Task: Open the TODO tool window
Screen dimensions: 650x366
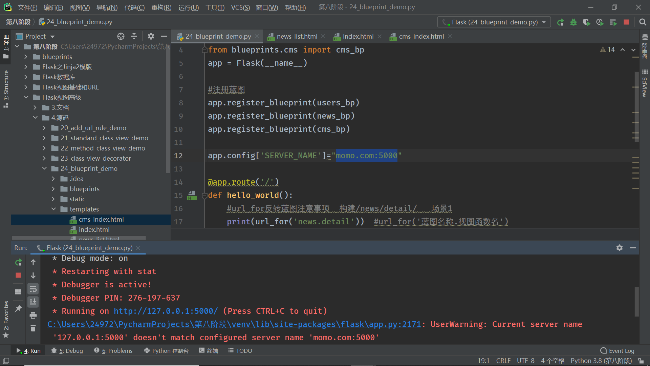Action: pos(240,351)
